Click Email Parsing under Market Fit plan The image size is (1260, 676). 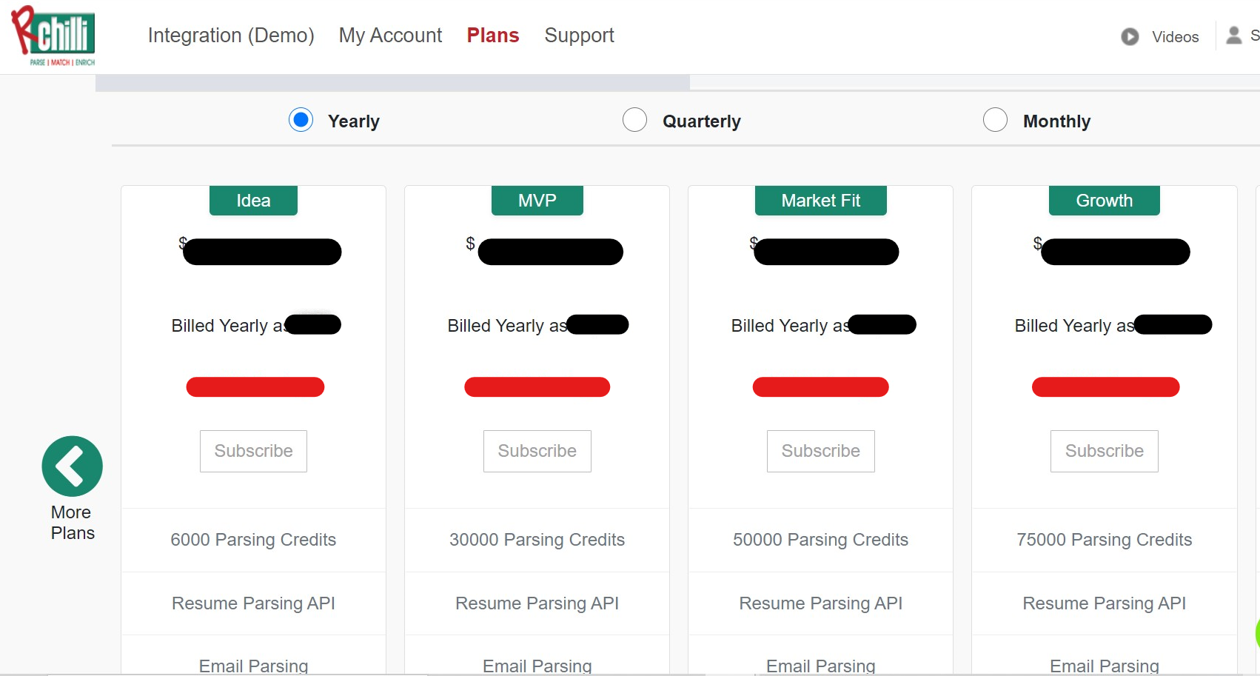821,666
